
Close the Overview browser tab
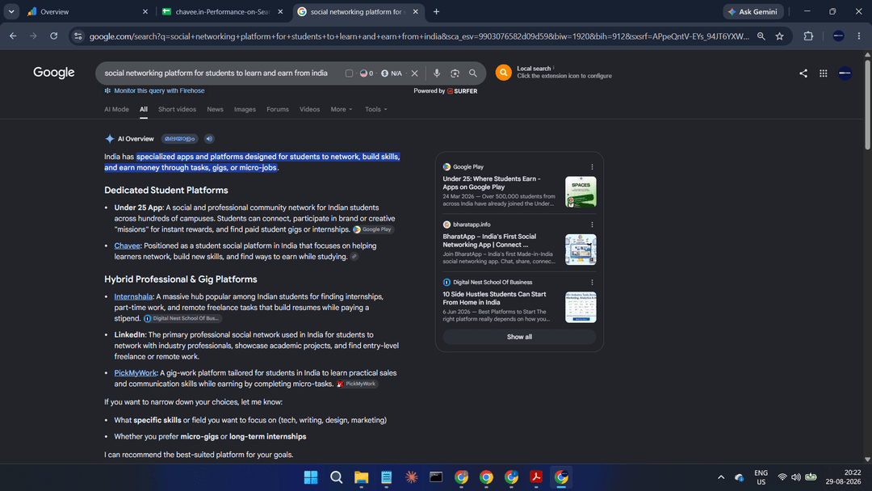[x=145, y=11]
